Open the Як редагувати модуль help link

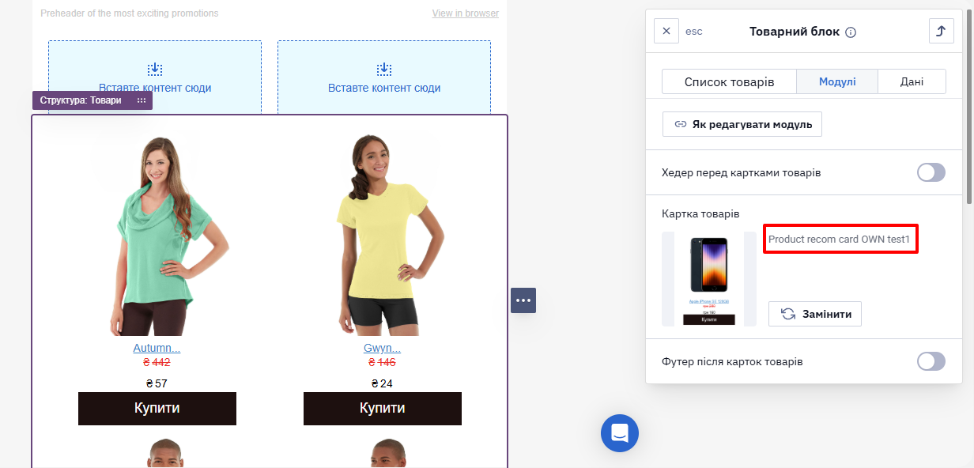(x=742, y=124)
